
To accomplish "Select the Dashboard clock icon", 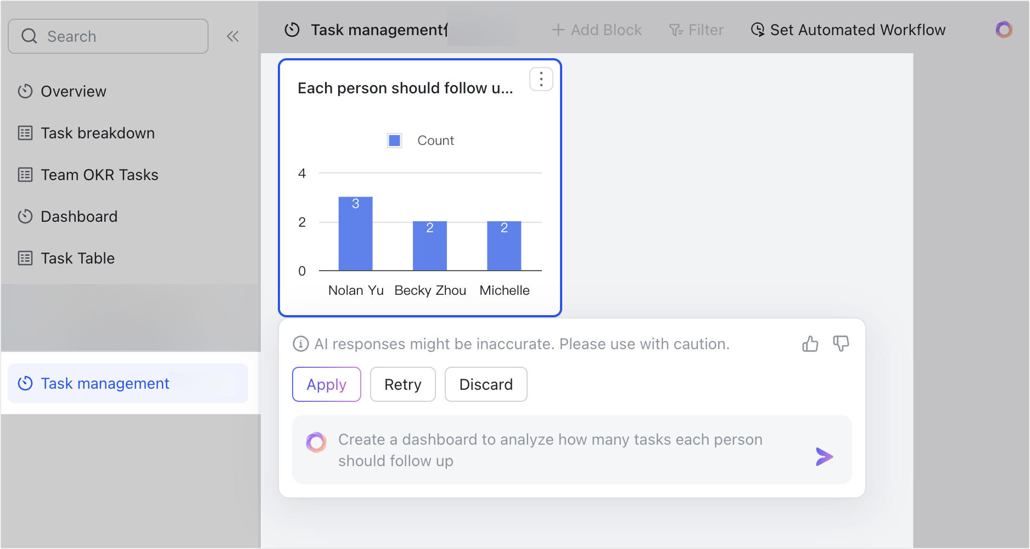I will click(25, 216).
